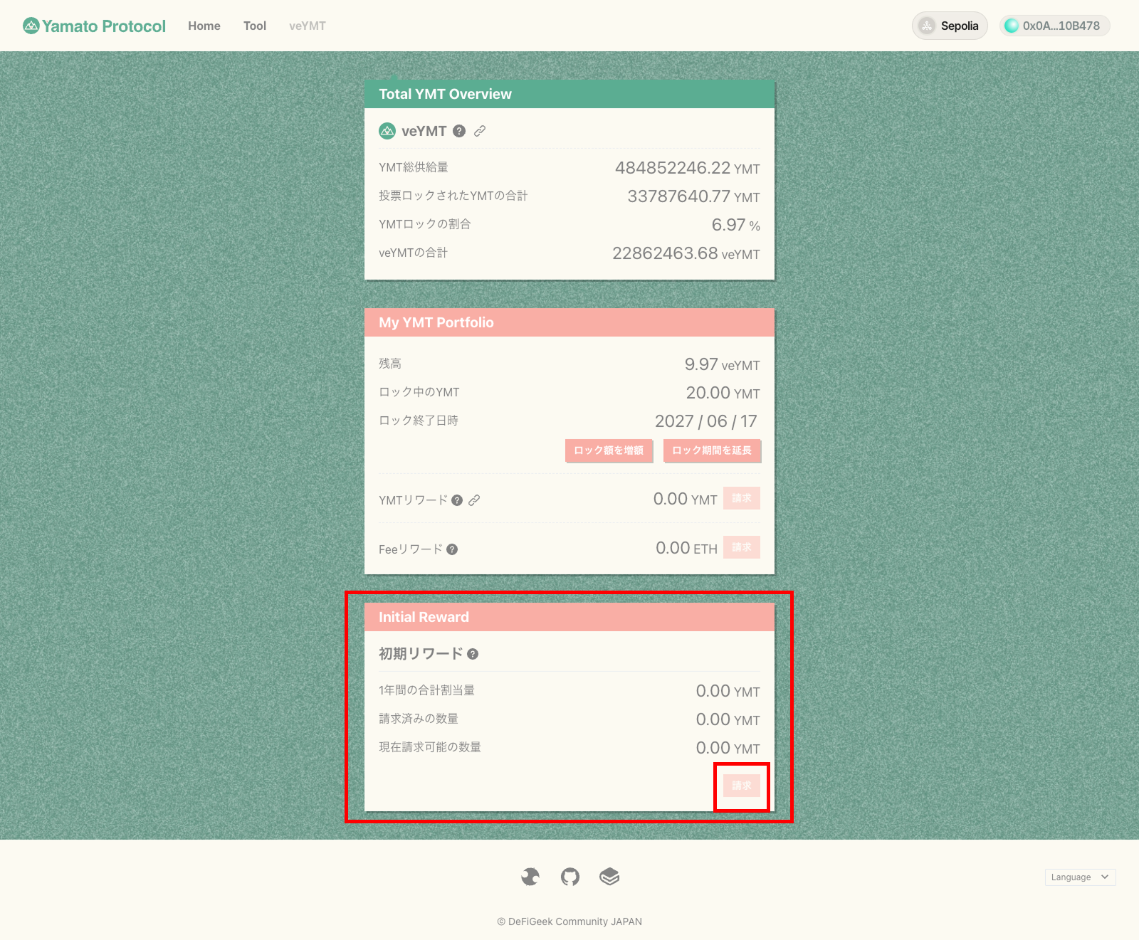1139x940 pixels.
Task: Select the veYMT nav item
Action: click(308, 26)
